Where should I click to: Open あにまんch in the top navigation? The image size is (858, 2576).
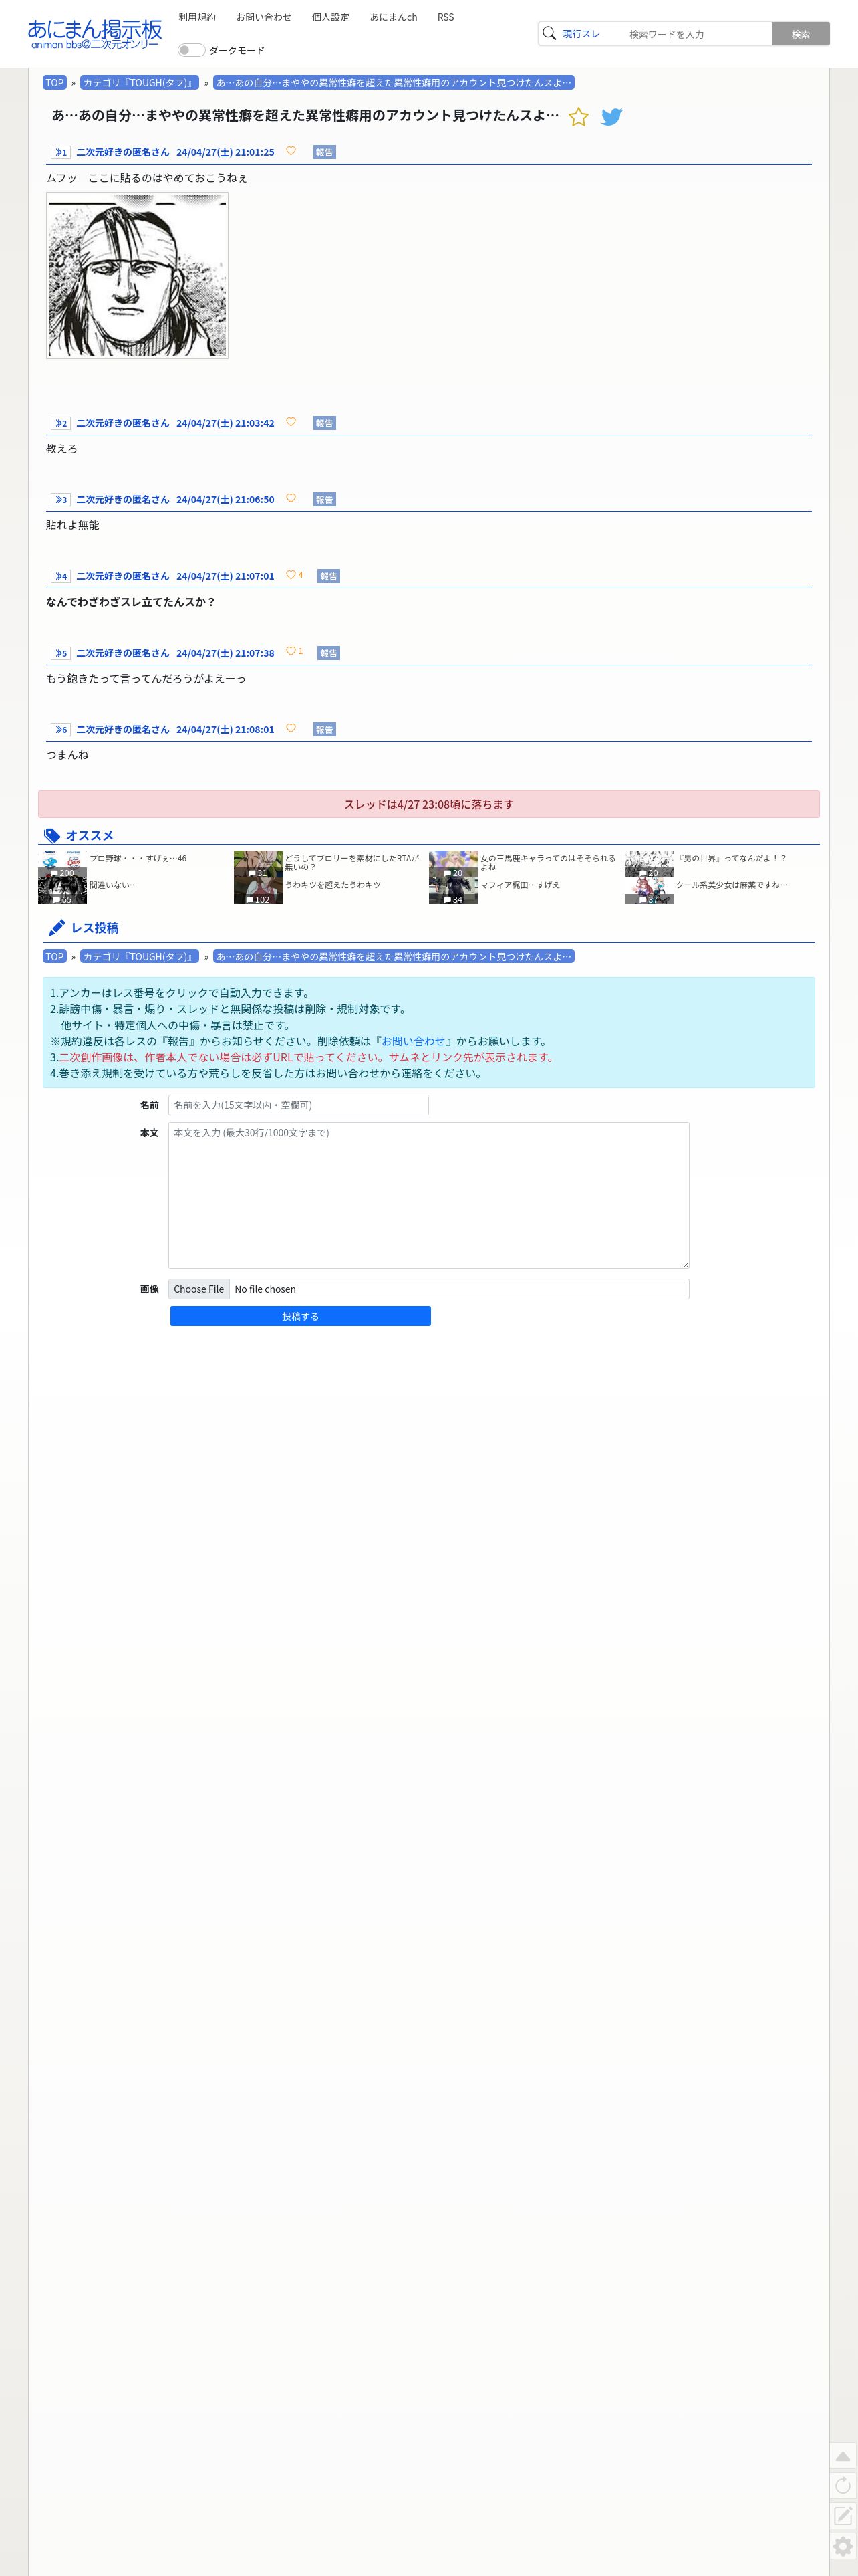pyautogui.click(x=394, y=17)
